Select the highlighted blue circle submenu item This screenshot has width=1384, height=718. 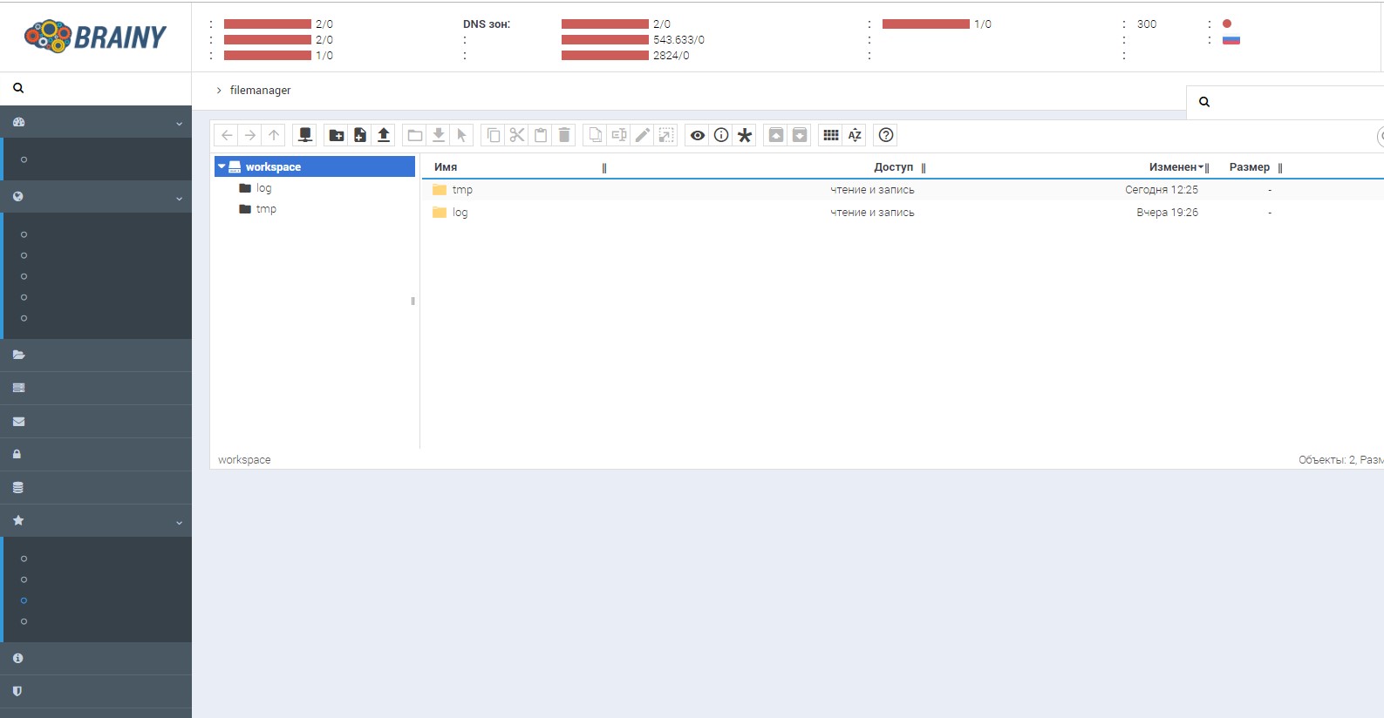tap(24, 600)
